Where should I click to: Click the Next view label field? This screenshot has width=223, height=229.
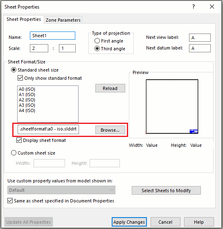pyautogui.click(x=200, y=38)
